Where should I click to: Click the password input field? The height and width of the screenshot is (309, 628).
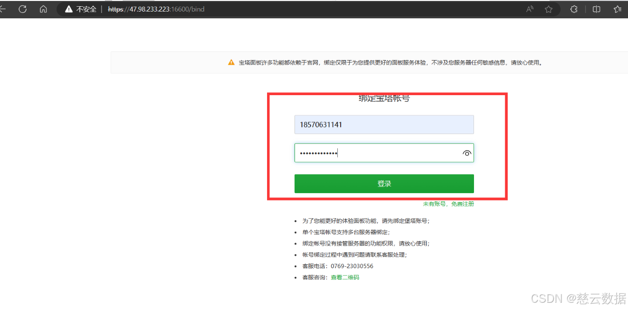(x=384, y=153)
